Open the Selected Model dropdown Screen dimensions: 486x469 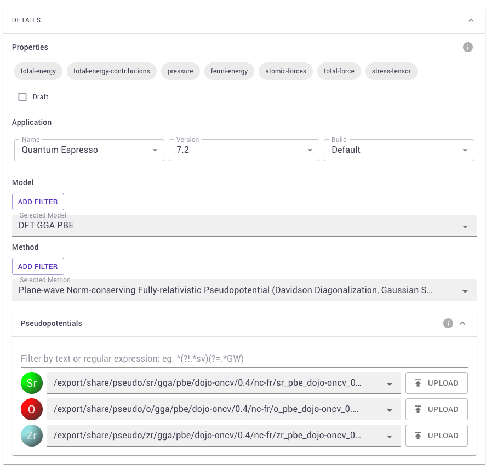(244, 226)
